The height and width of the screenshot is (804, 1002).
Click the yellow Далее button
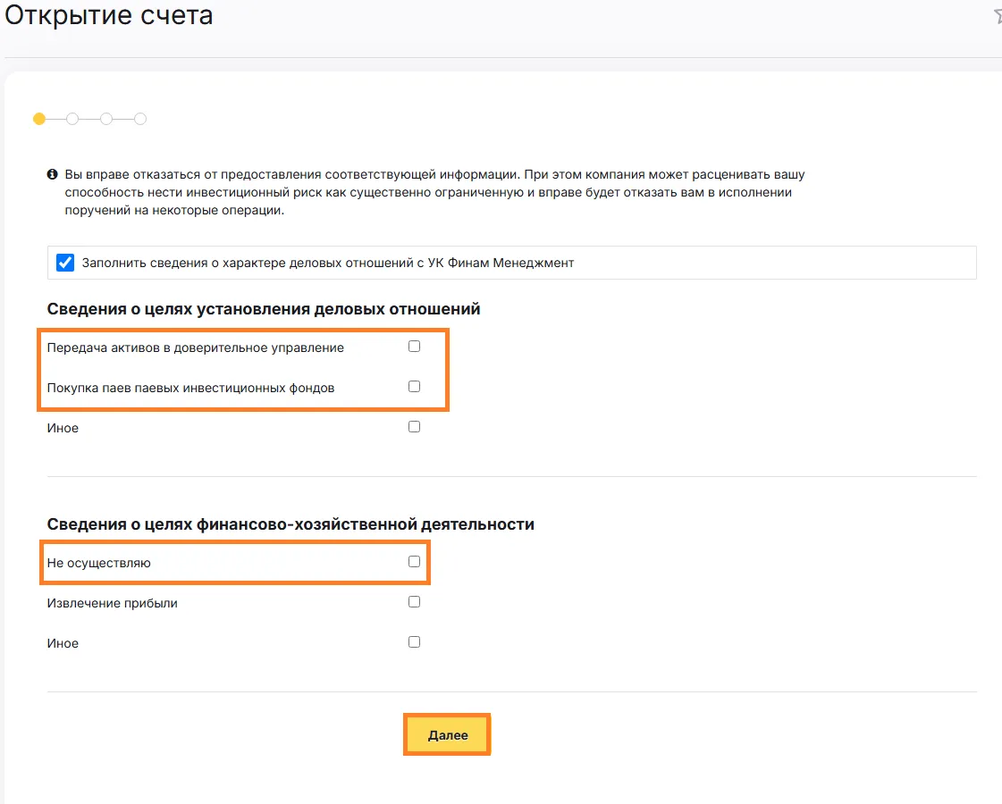[447, 735]
